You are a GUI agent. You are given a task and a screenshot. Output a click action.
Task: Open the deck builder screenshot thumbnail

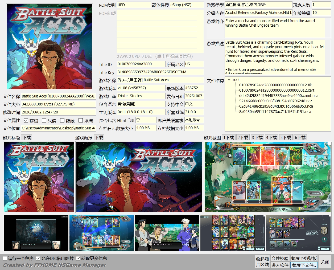[x=298, y=233]
